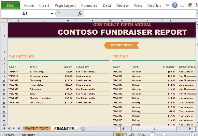The image size is (198, 136).
Task: Click the Insert Function fx icon
Action: pyautogui.click(x=80, y=14)
